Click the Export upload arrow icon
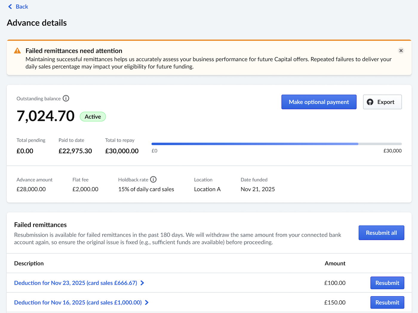This screenshot has height=313, width=418. click(370, 102)
